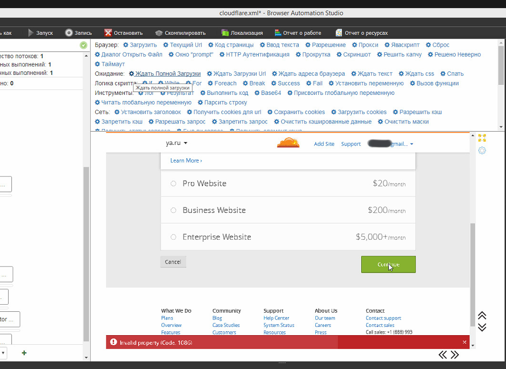Image resolution: width=506 pixels, height=369 pixels.
Task: Click the Cloudflare cloud logo
Action: click(x=288, y=143)
